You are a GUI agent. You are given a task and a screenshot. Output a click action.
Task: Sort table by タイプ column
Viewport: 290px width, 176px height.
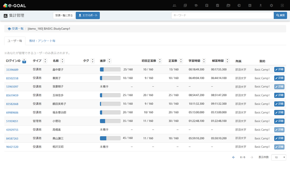pyautogui.click(x=45, y=60)
